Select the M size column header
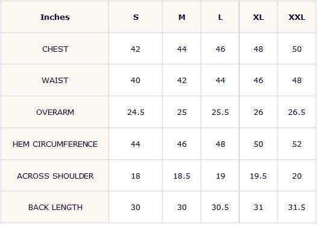 (x=182, y=17)
